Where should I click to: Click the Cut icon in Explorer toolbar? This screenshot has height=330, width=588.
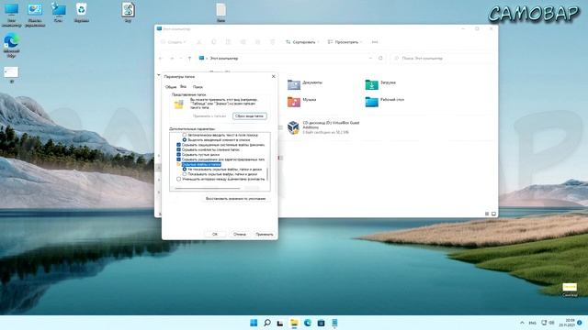(x=199, y=42)
